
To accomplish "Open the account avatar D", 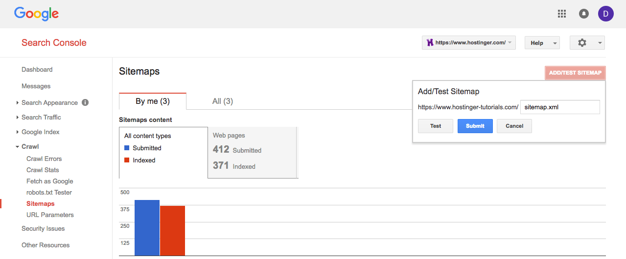I will [x=605, y=14].
